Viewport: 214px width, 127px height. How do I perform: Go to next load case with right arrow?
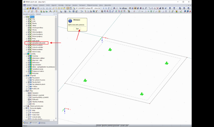[x=106, y=8]
